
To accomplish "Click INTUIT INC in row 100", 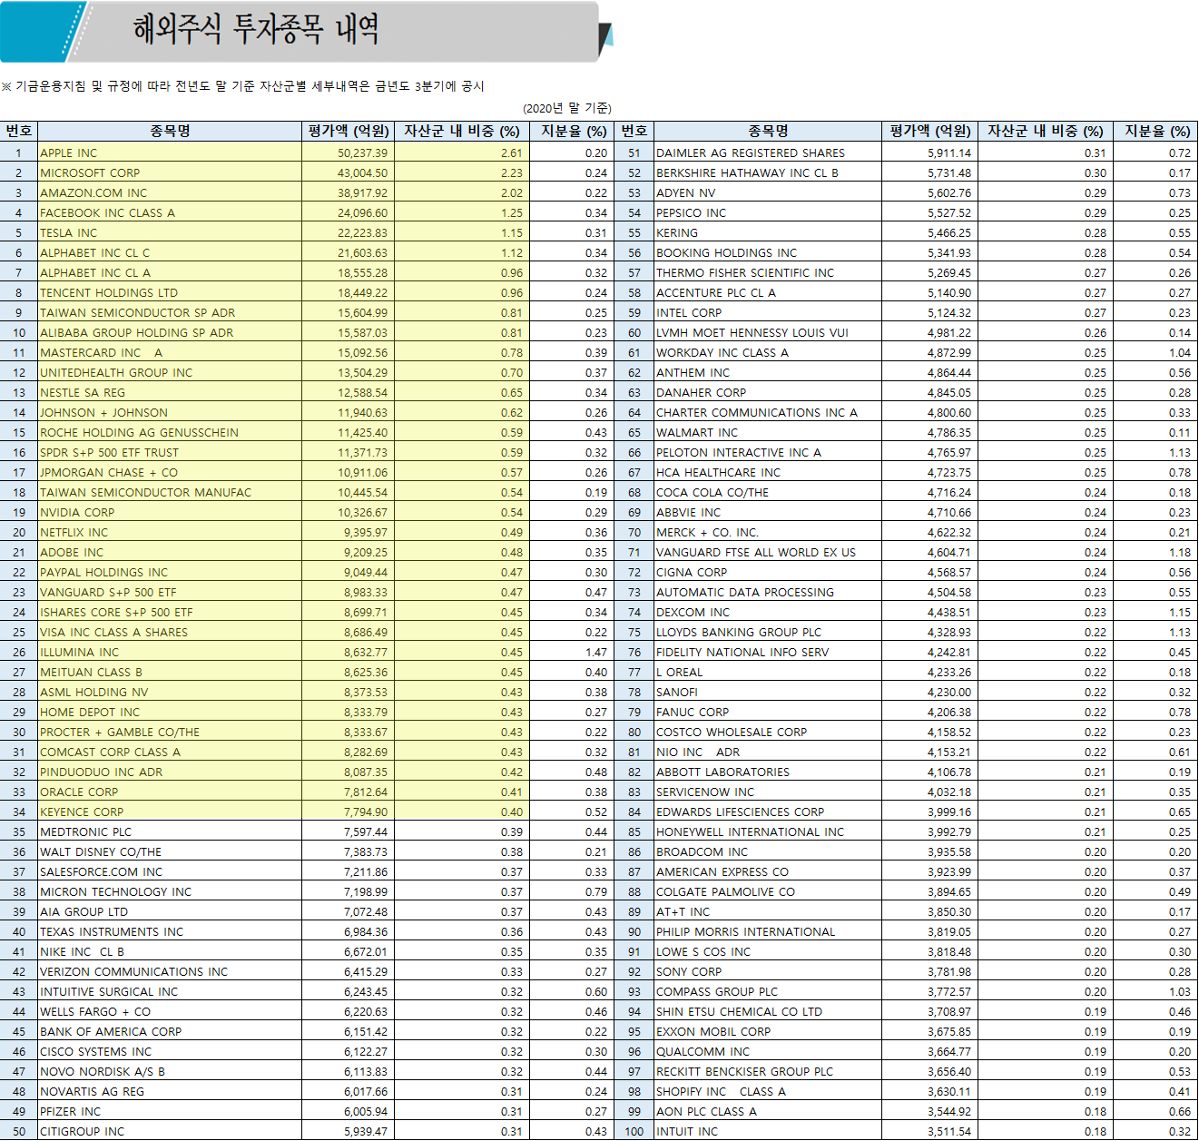I will [x=768, y=1131].
